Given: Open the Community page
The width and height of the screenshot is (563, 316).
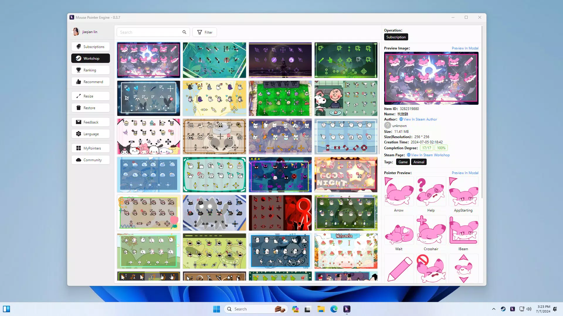Looking at the screenshot, I should [x=90, y=160].
